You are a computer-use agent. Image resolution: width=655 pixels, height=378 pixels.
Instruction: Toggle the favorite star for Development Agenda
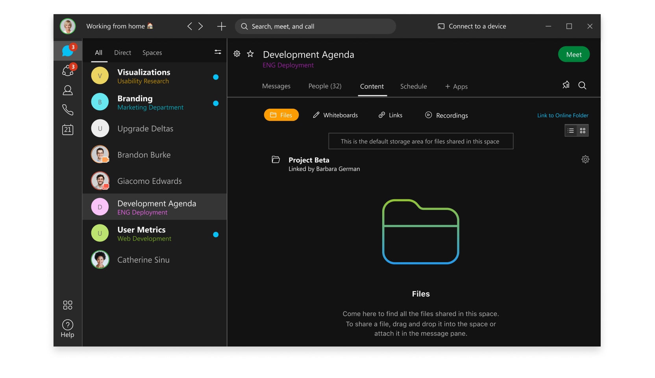point(250,54)
